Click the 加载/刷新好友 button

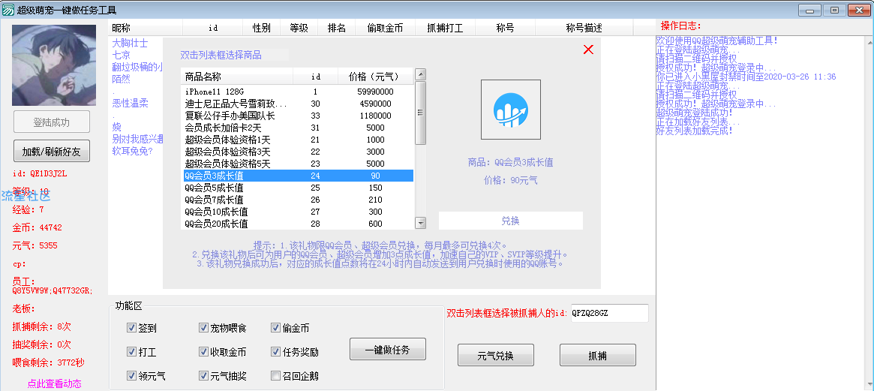pos(51,151)
